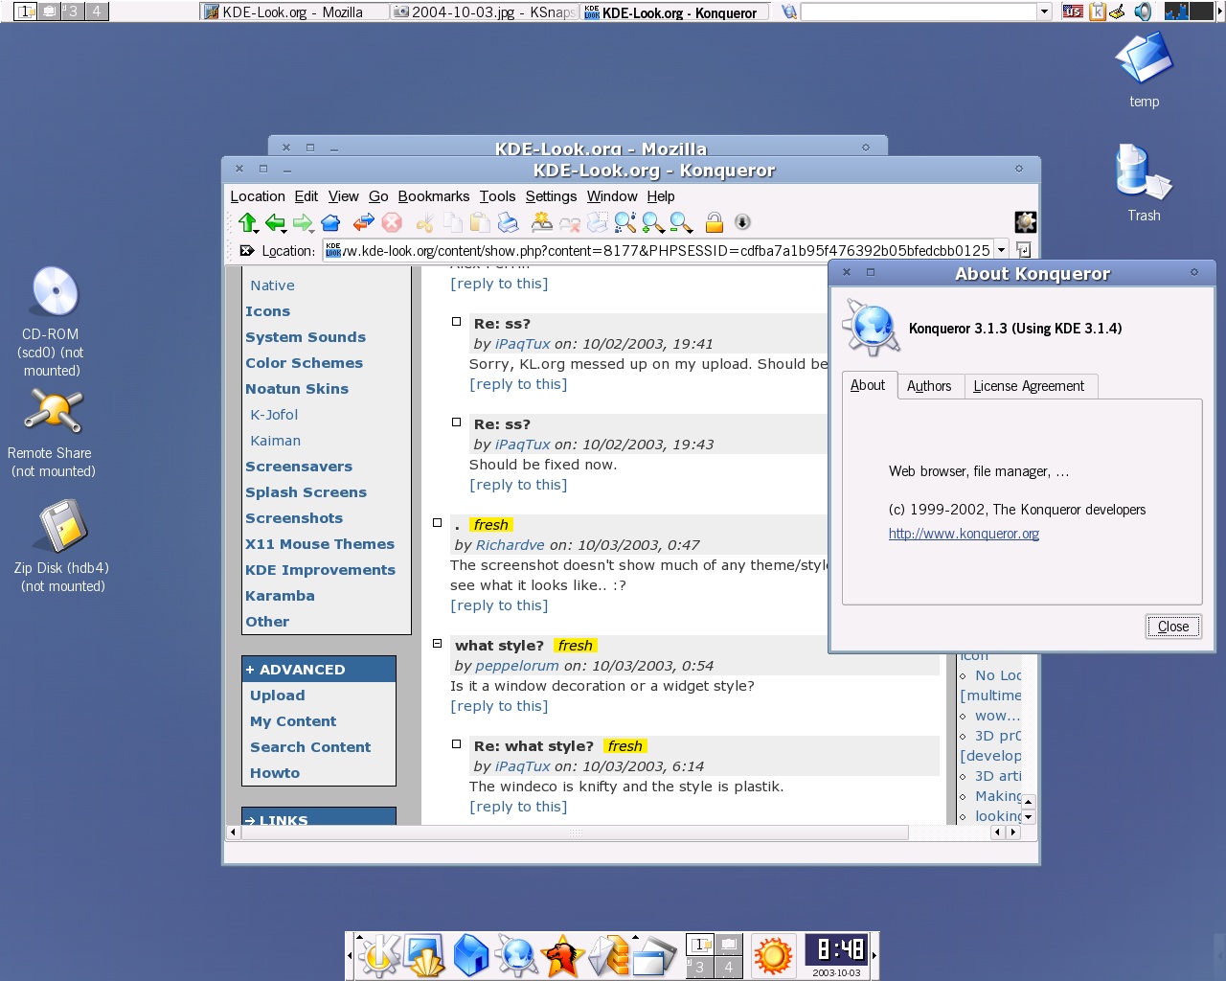Click the sun weather applet icon
Image resolution: width=1226 pixels, height=981 pixels.
pyautogui.click(x=773, y=955)
